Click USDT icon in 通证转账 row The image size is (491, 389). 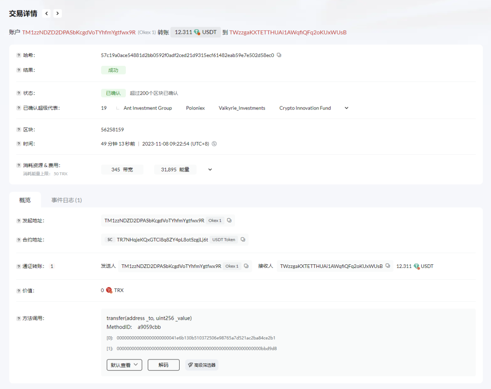[416, 267]
